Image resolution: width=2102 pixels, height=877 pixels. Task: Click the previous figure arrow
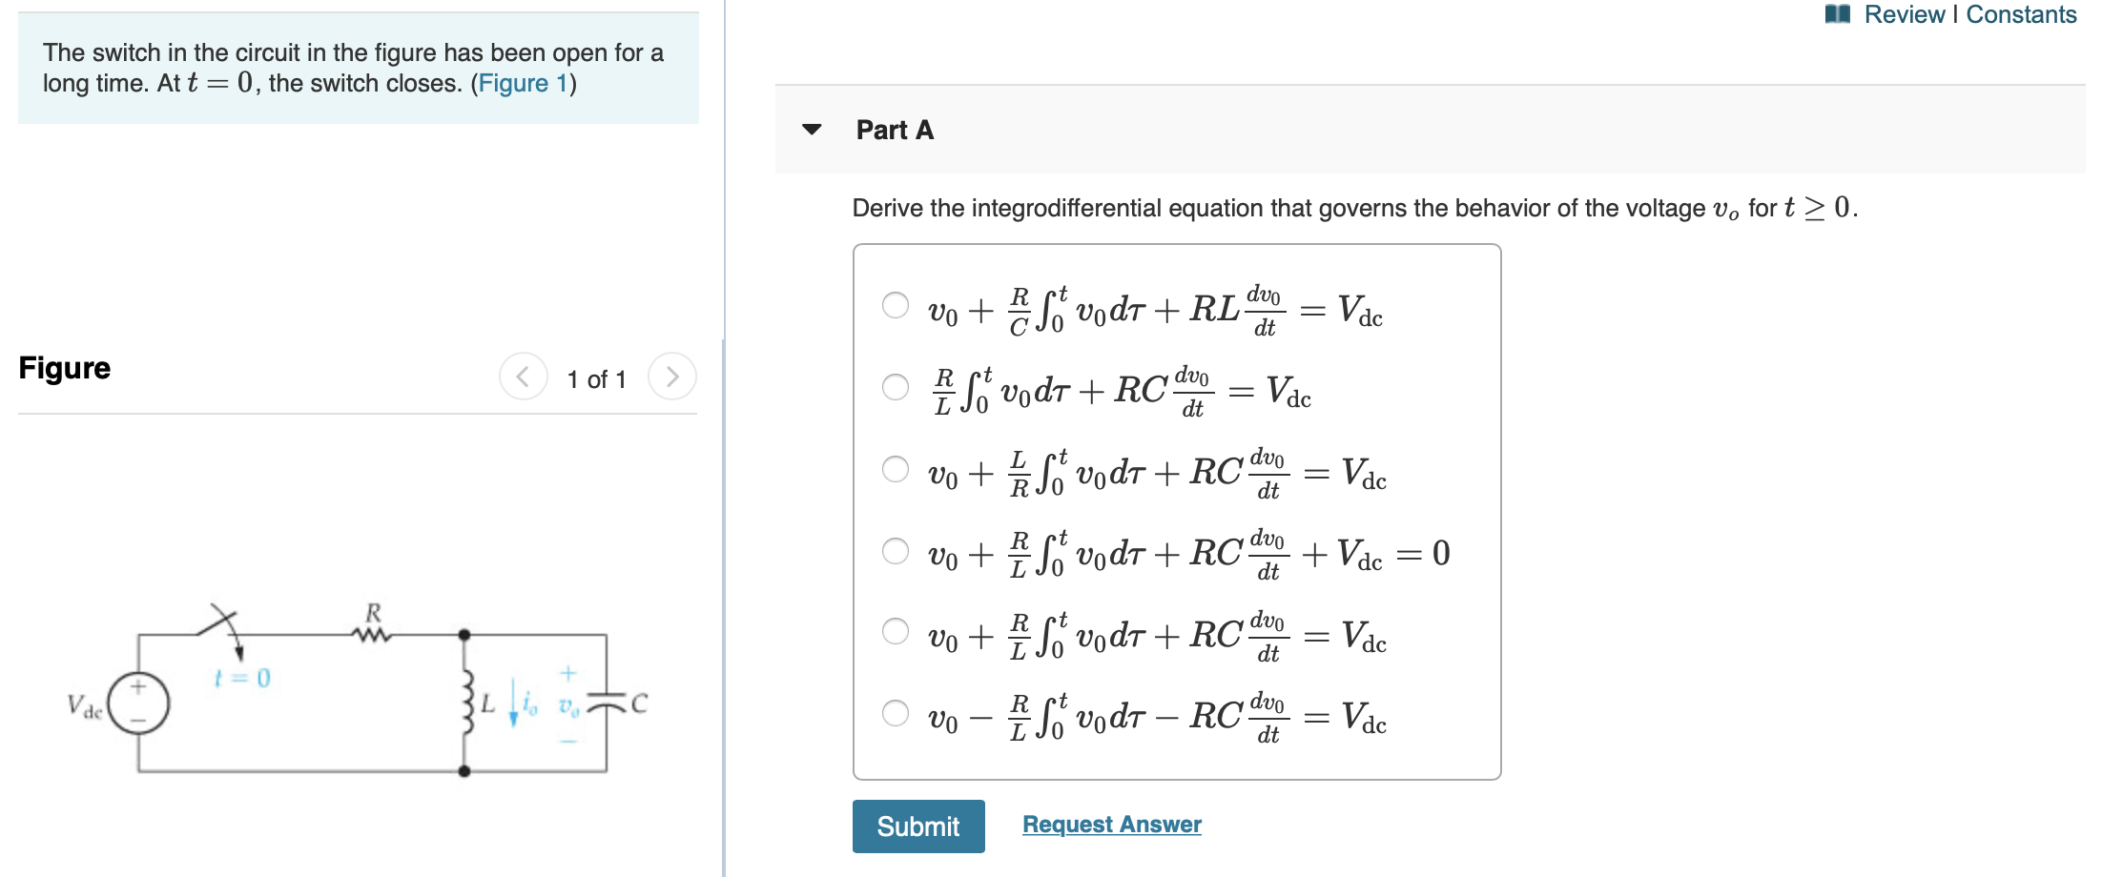523,377
